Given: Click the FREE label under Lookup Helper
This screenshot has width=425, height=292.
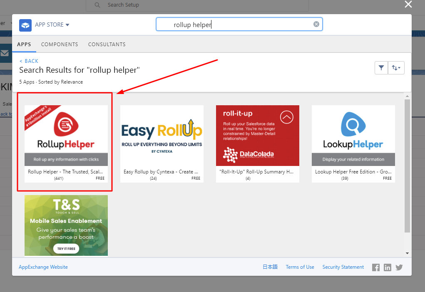Looking at the screenshot, I should [x=387, y=178].
